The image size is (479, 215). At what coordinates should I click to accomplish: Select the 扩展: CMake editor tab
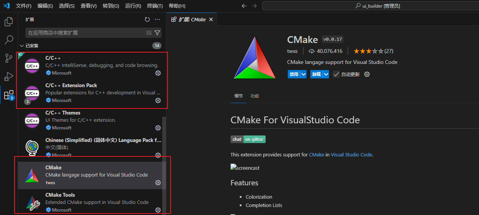coord(192,19)
